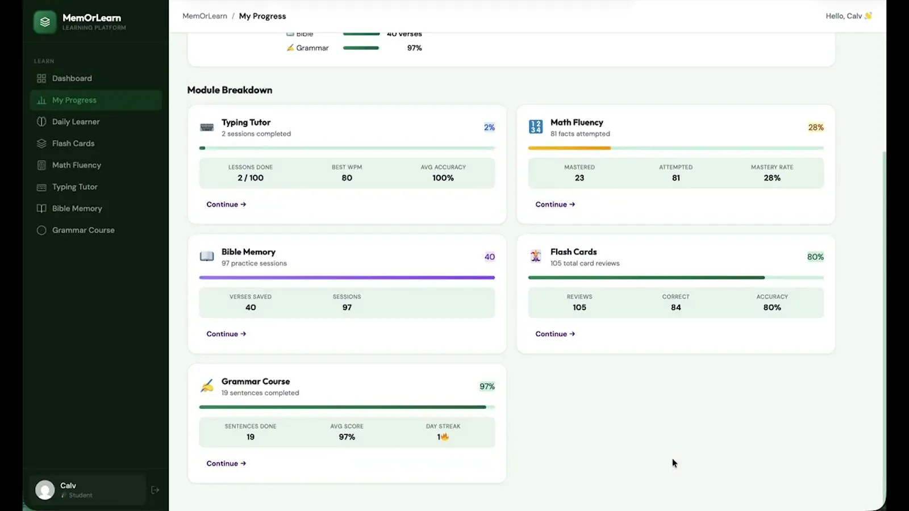Click the Grammar Course circle icon in sidebar

41,230
